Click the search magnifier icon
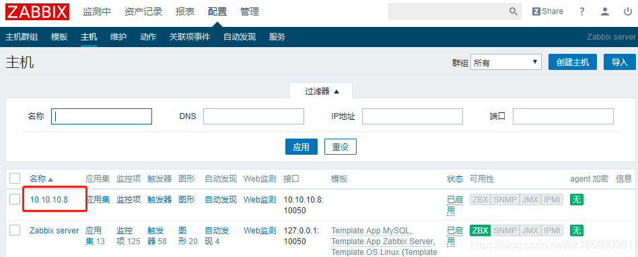Viewport: 638px width, 257px height. 513,11
